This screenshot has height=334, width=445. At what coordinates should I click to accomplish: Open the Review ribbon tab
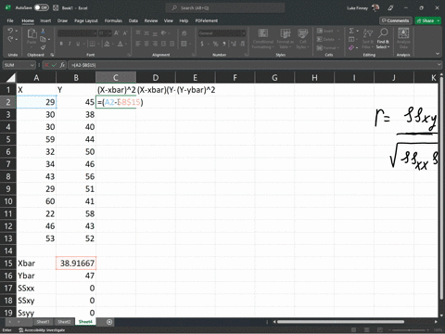coord(151,20)
